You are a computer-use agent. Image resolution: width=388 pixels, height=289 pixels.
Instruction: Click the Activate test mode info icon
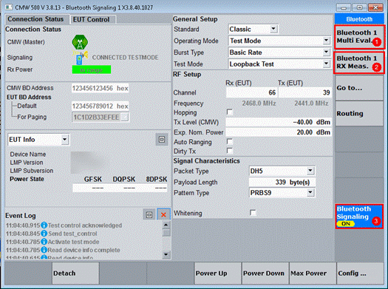44,242
